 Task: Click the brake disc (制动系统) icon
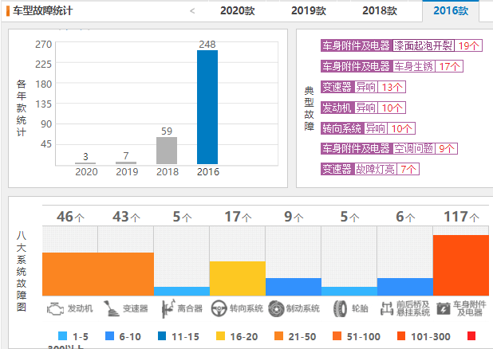[x=275, y=308]
